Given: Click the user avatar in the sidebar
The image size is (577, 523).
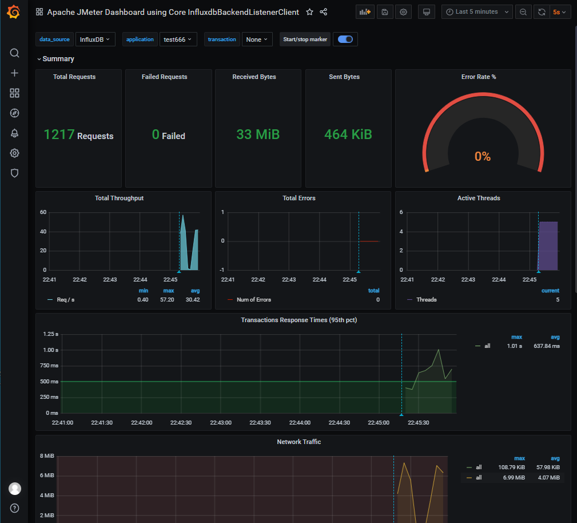Looking at the screenshot, I should 15,488.
